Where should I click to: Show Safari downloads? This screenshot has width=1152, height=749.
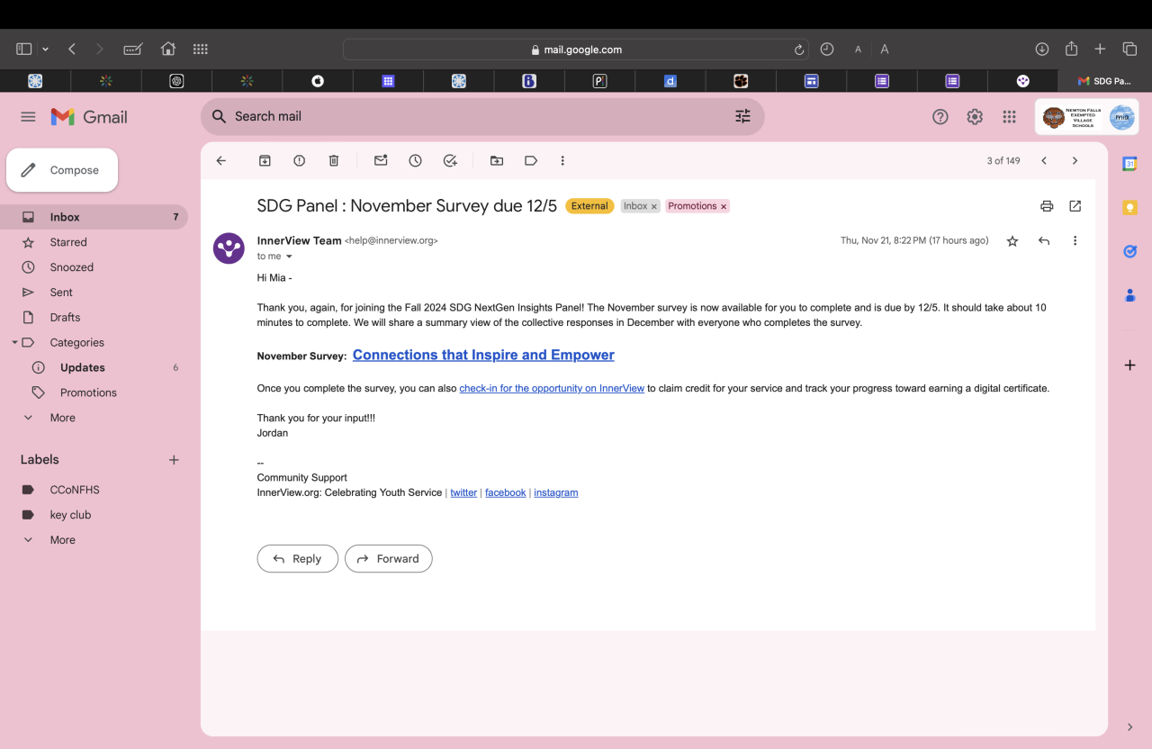(x=1042, y=50)
